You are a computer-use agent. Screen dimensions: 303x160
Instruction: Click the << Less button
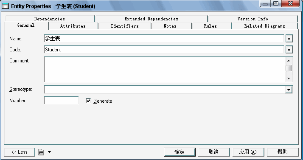tap(20, 152)
